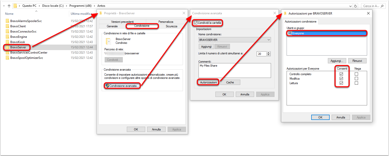Toggle Consenti for Lettura
This screenshot has width=389, height=156.
[x=341, y=83]
